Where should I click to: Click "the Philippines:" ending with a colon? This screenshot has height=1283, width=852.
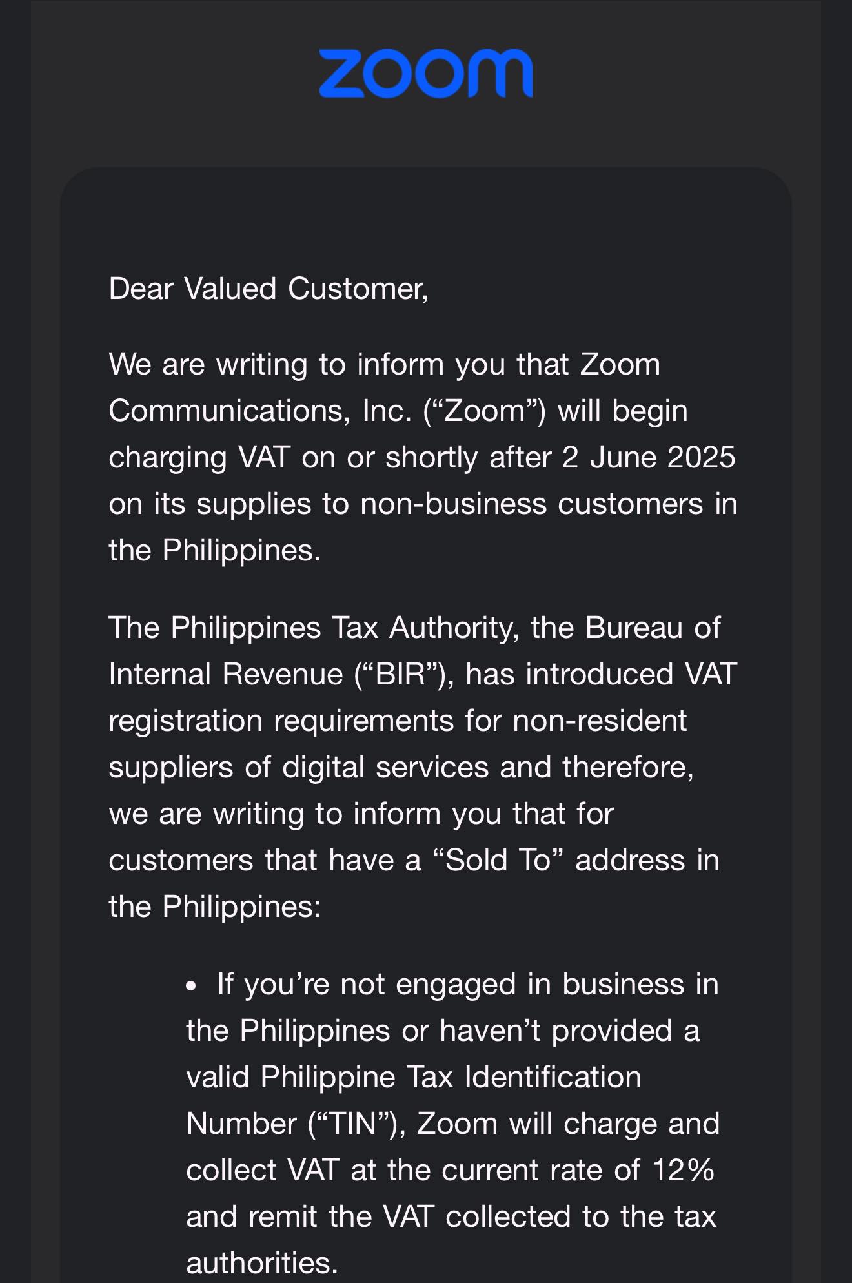click(215, 907)
